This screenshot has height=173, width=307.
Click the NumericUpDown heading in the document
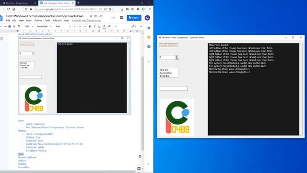click(27, 157)
